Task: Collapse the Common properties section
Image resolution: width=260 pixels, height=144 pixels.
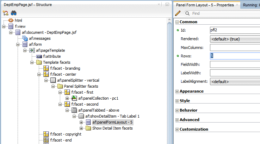Action: (177, 22)
